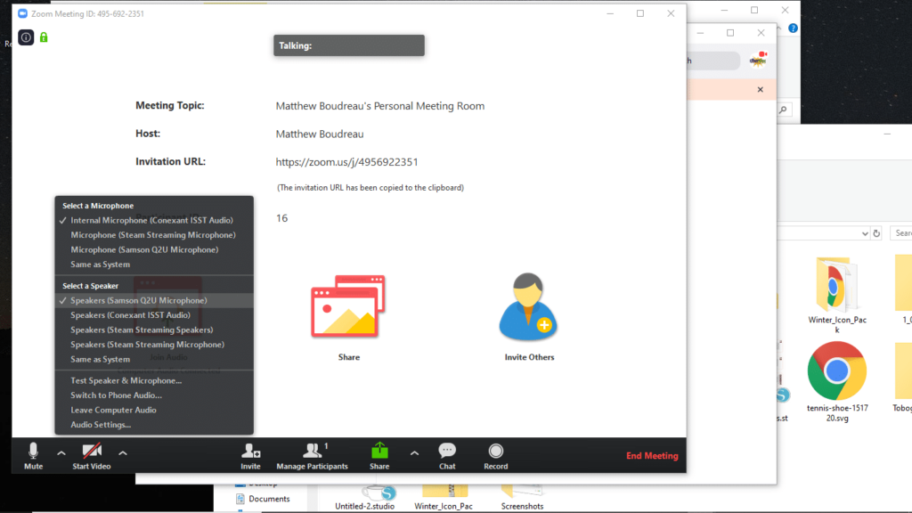
Task: Select Internal Microphone (Conexant ISST Audio)
Action: 152,220
